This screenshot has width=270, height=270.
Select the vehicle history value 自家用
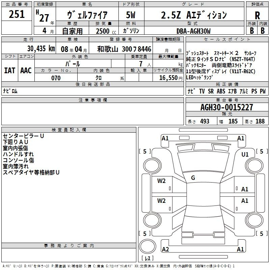coord(72,31)
